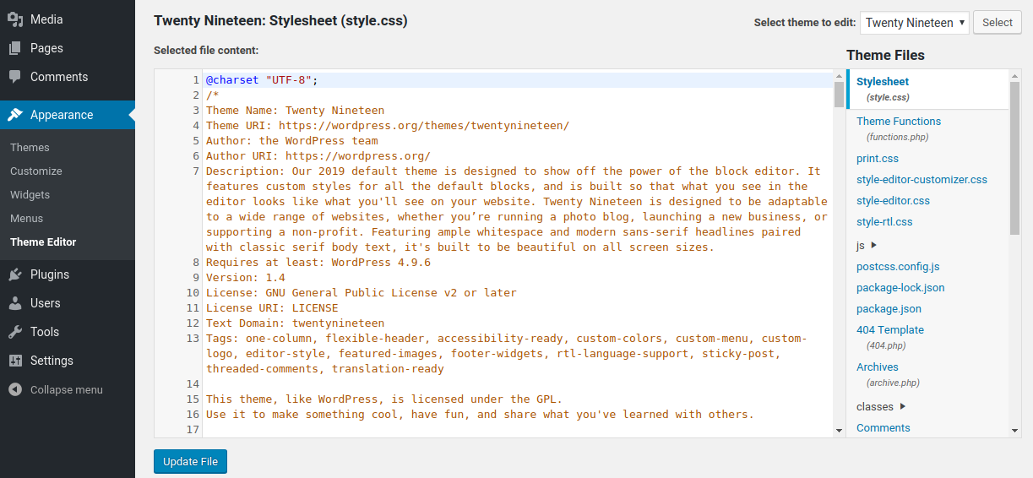Click the Media menu icon
The height and width of the screenshot is (478, 1033).
click(x=15, y=19)
